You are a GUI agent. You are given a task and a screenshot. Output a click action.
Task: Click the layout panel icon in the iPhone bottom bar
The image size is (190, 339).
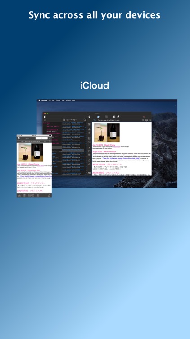click(x=38, y=195)
